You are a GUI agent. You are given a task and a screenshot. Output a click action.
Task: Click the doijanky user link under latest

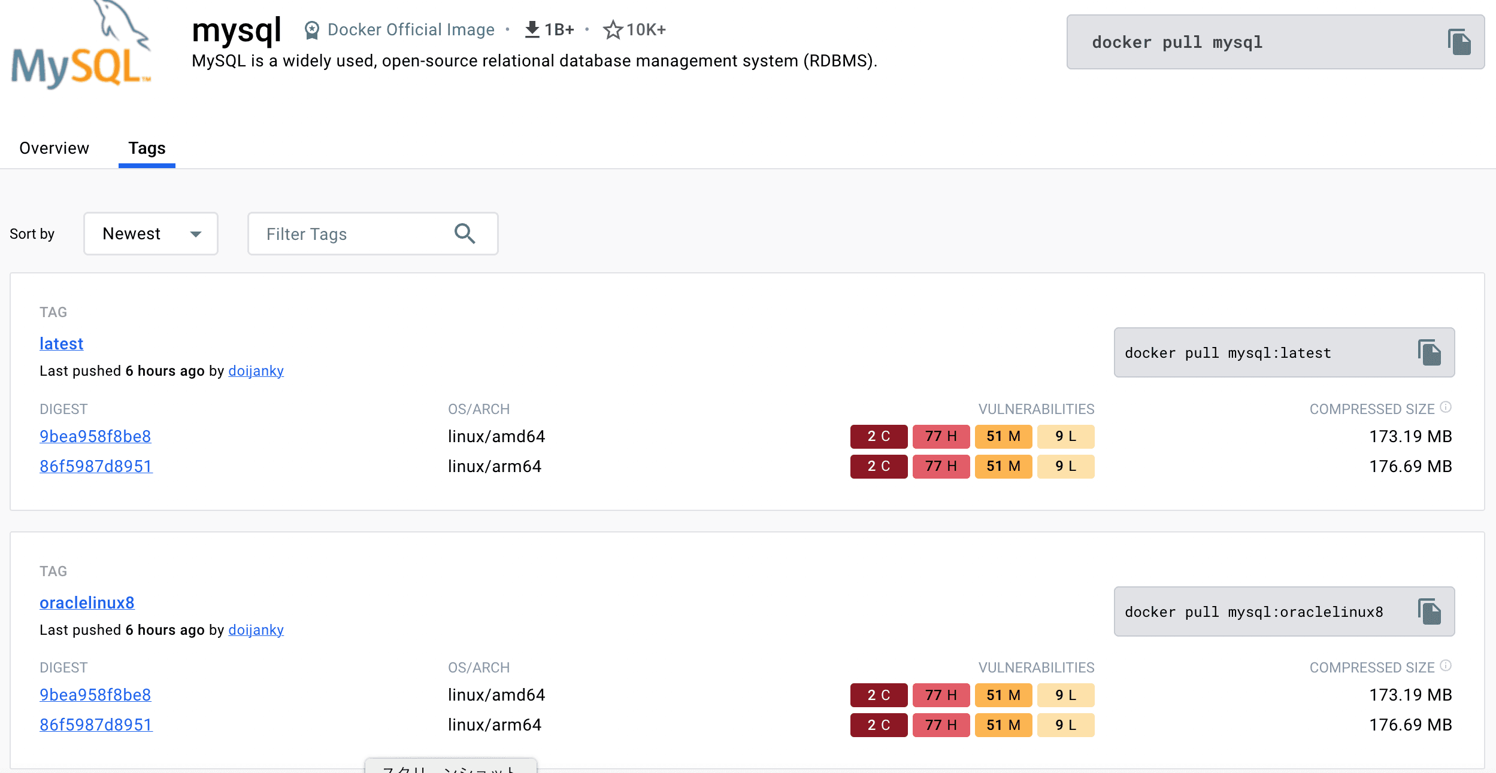coord(256,371)
